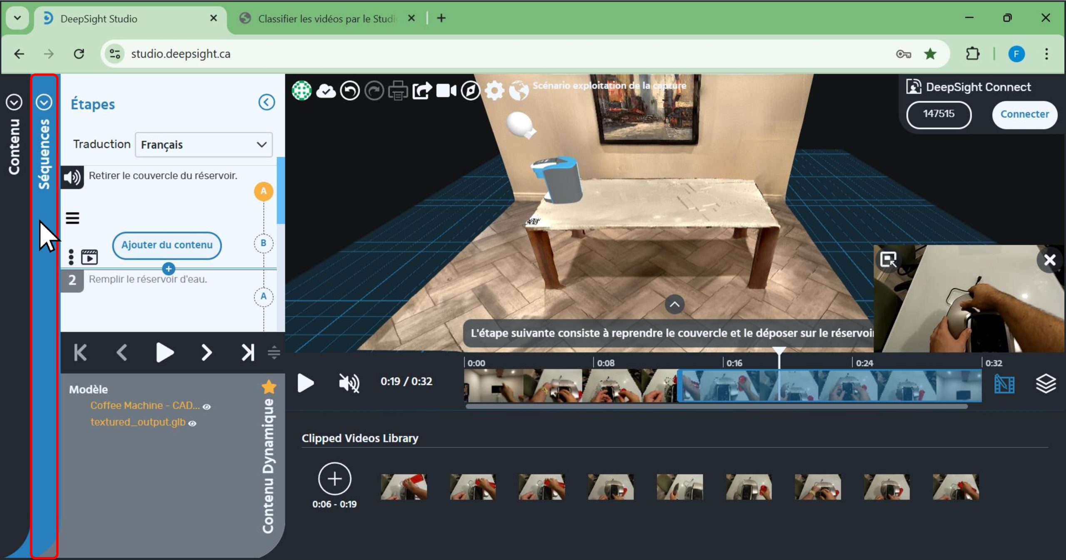
Task: Click the layers stack icon near timeline
Action: coord(1045,383)
